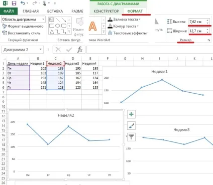
Task: Click the Высота height icon
Action: 169,22
